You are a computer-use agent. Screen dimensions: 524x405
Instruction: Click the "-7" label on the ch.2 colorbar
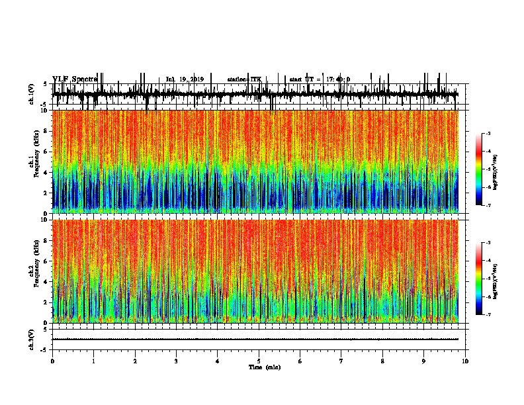click(488, 314)
